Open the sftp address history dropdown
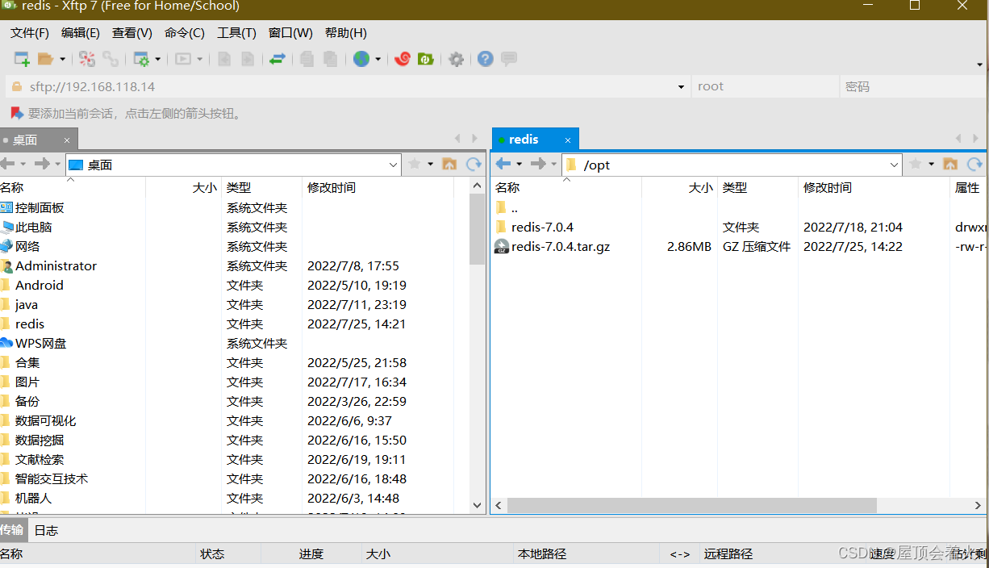989x568 pixels. (x=680, y=86)
